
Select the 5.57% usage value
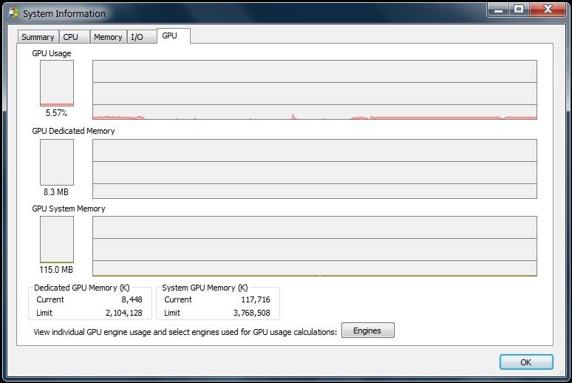click(56, 113)
